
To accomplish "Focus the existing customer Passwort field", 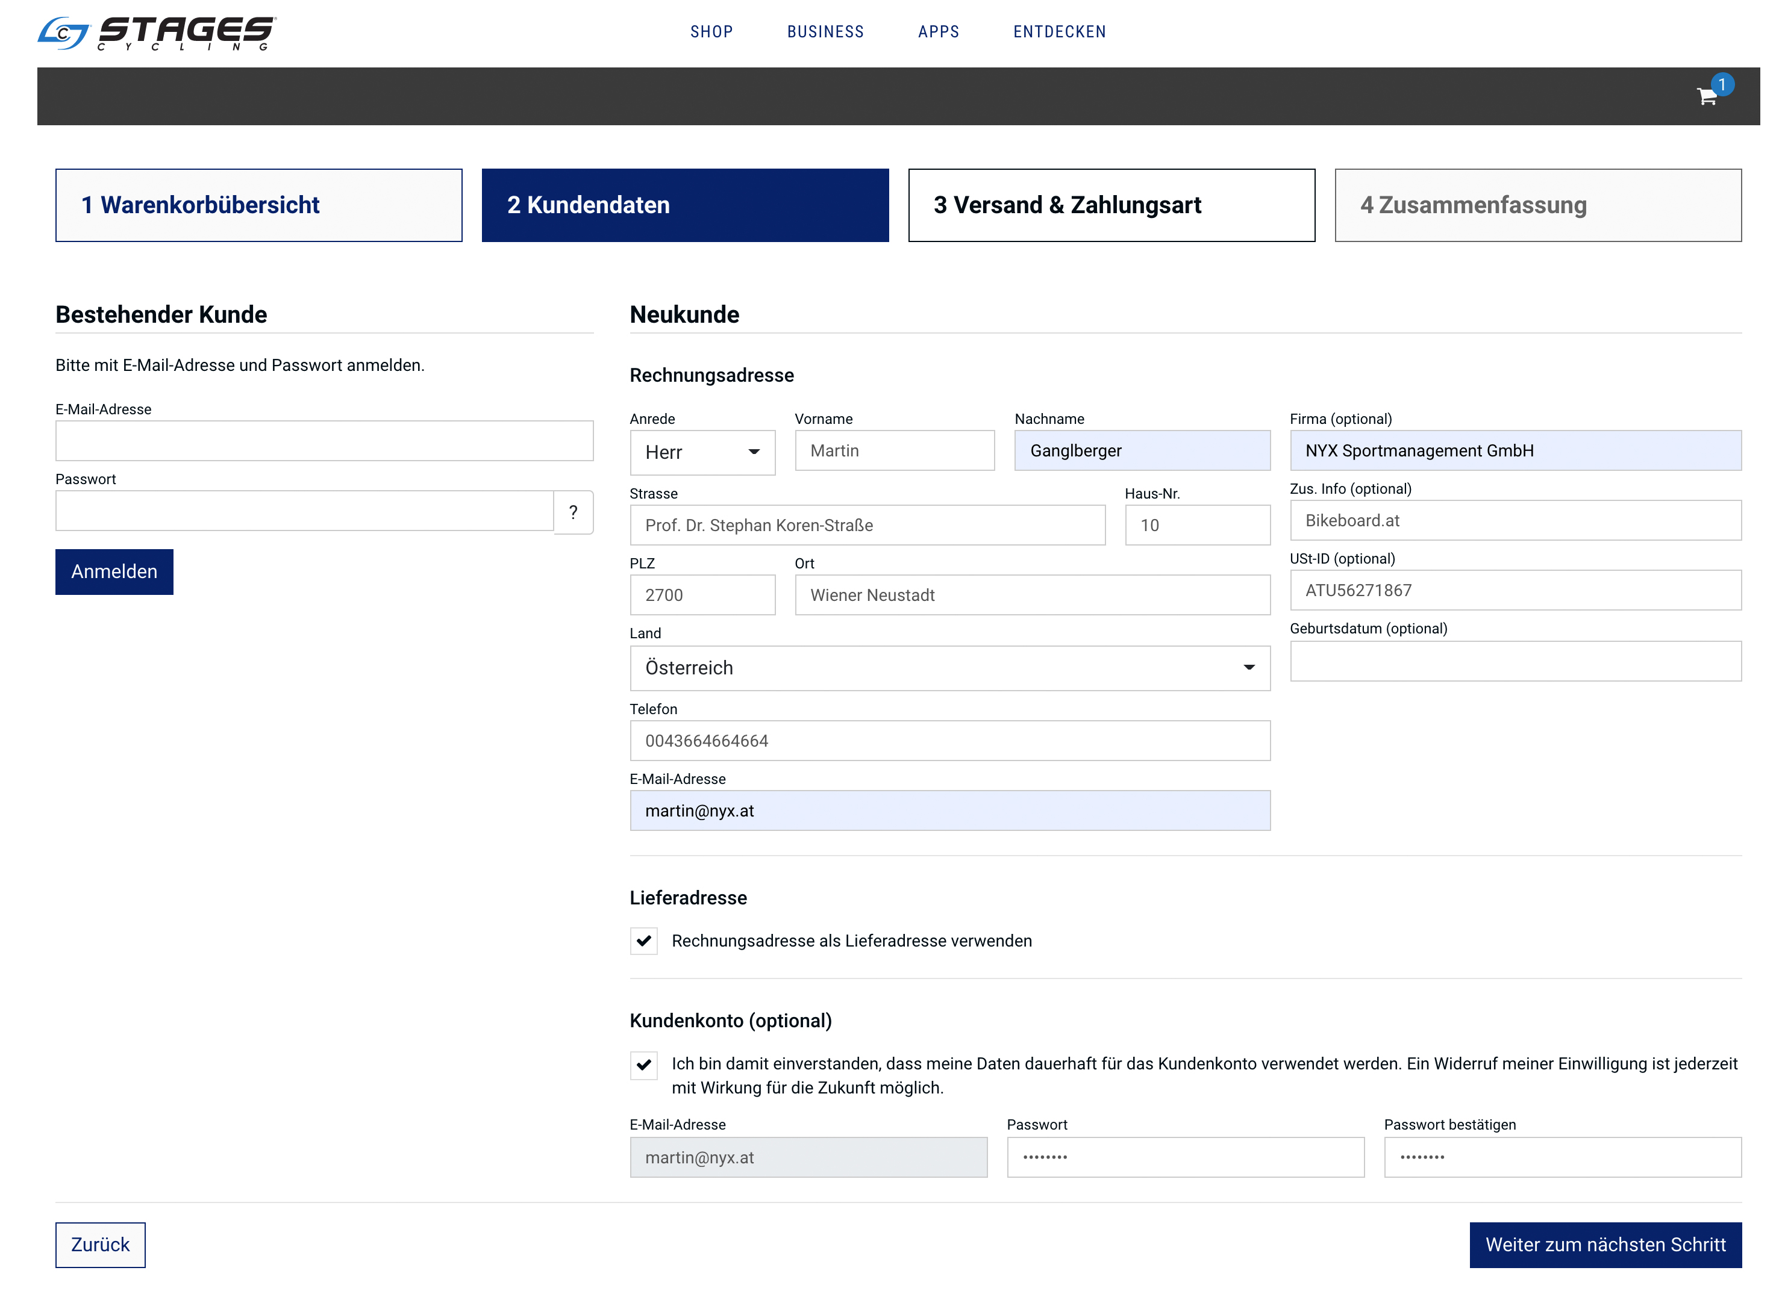I will click(304, 511).
